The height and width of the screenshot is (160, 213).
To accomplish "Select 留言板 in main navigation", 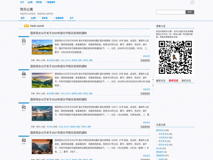I will [x=45, y=18].
